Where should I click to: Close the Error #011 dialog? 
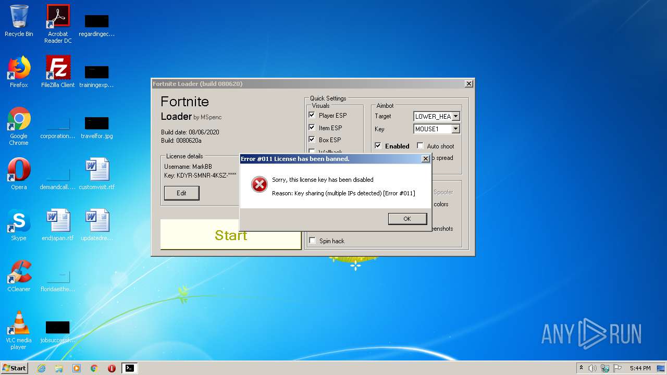(425, 159)
